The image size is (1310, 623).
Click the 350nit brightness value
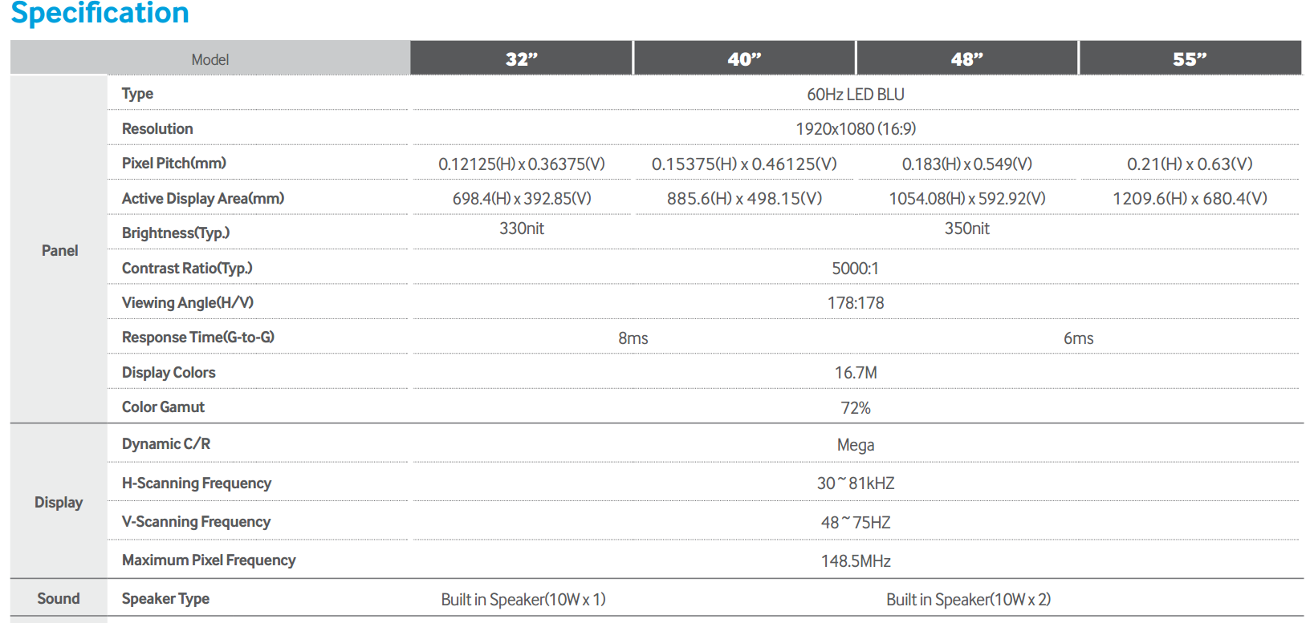point(967,229)
